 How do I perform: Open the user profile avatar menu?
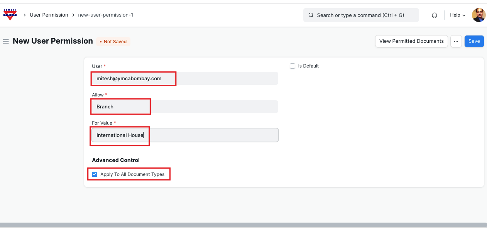479,15
